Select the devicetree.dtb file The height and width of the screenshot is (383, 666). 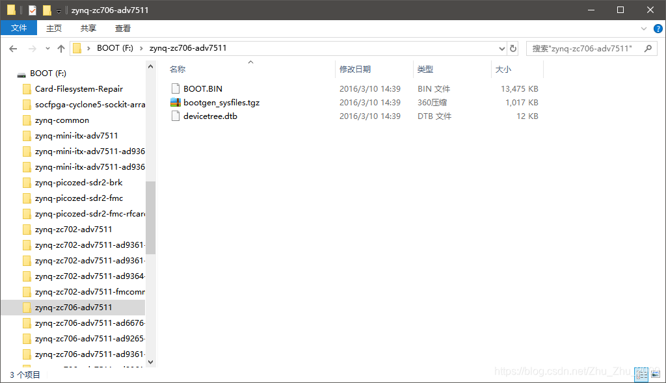[210, 116]
